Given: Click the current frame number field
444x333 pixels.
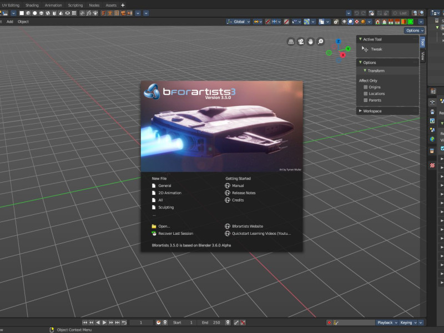Looking at the screenshot, I should [x=141, y=322].
